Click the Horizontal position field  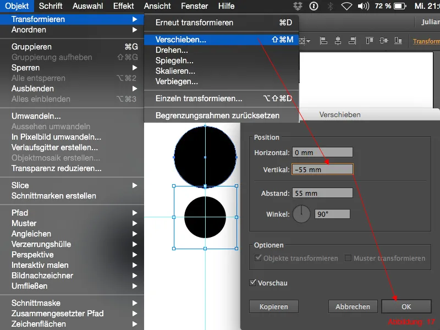click(322, 152)
